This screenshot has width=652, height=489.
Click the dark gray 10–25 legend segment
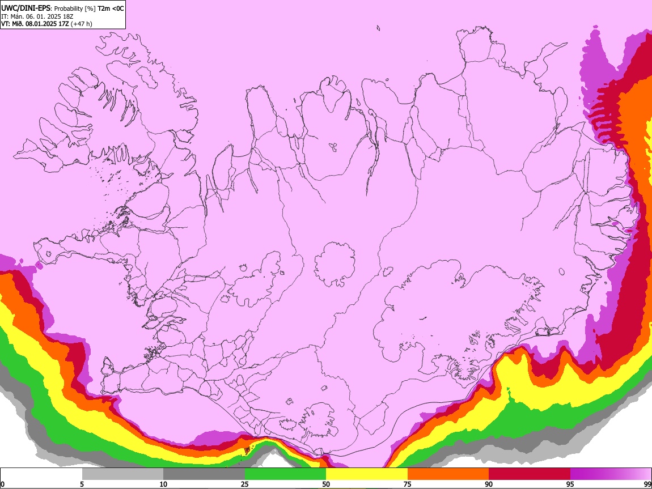pyautogui.click(x=204, y=474)
